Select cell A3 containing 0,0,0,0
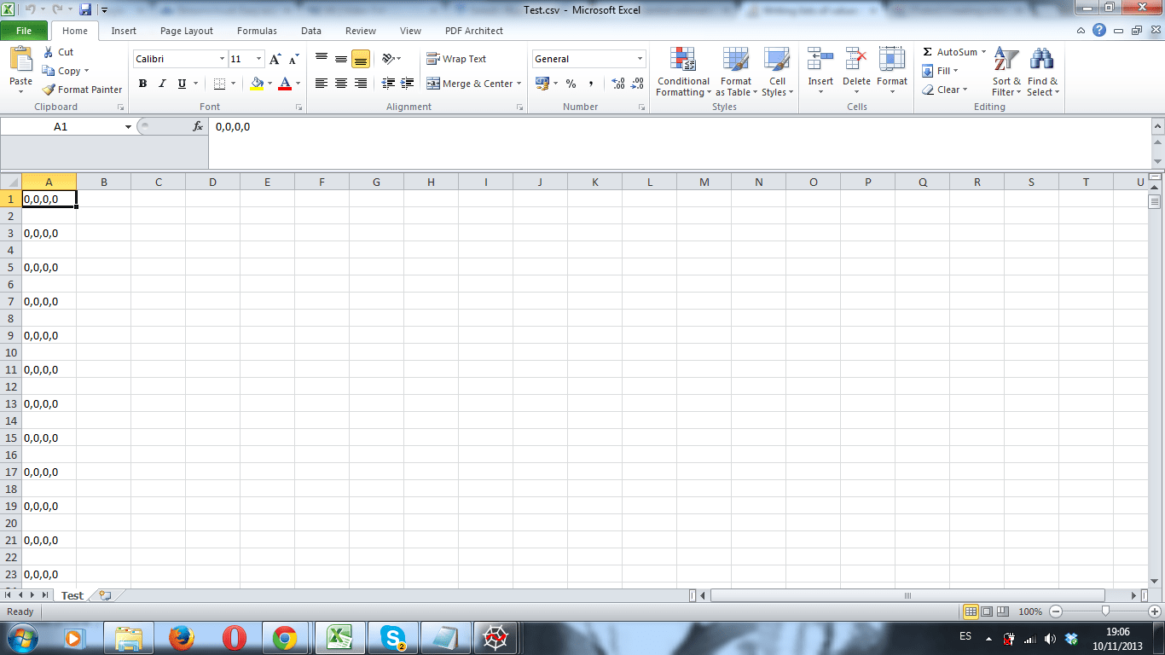1165x655 pixels. [49, 232]
